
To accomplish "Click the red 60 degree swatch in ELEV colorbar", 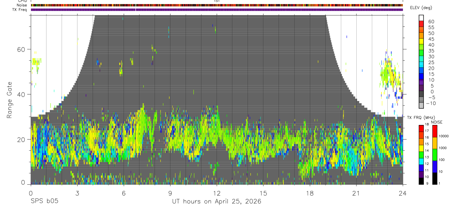I will click(421, 24).
